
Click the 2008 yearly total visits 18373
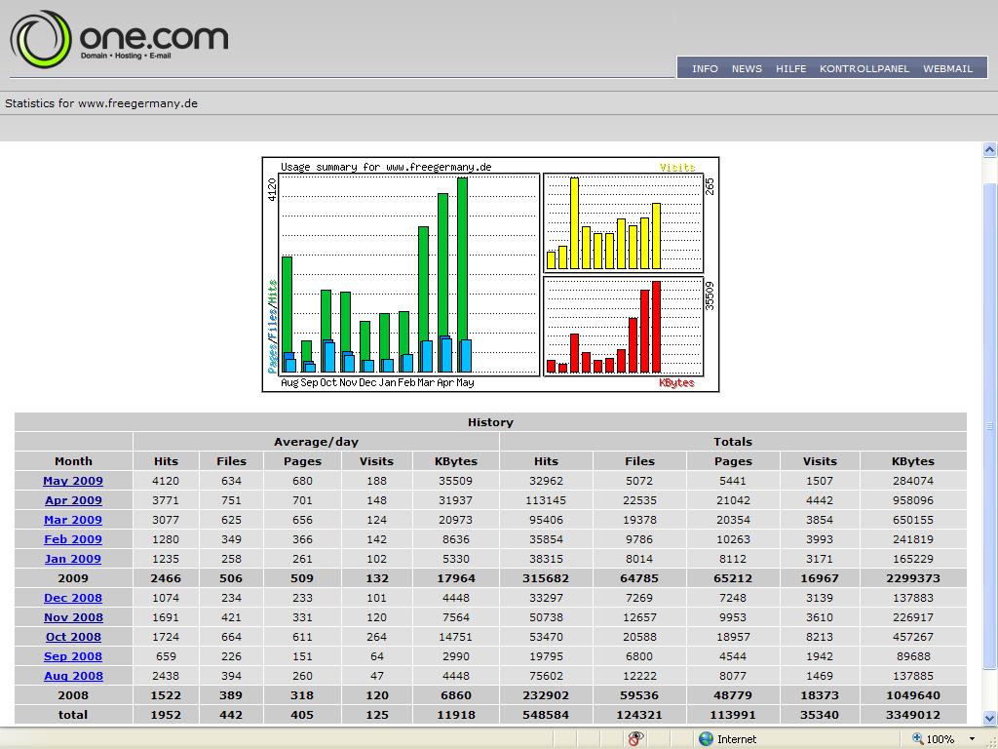pos(819,695)
